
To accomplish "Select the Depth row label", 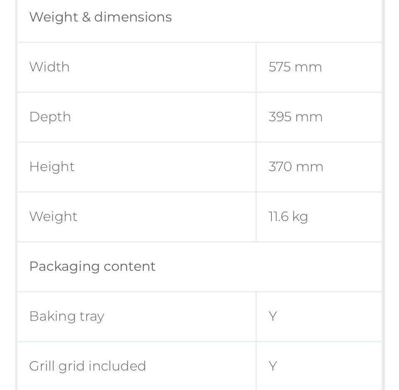I will point(50,117).
